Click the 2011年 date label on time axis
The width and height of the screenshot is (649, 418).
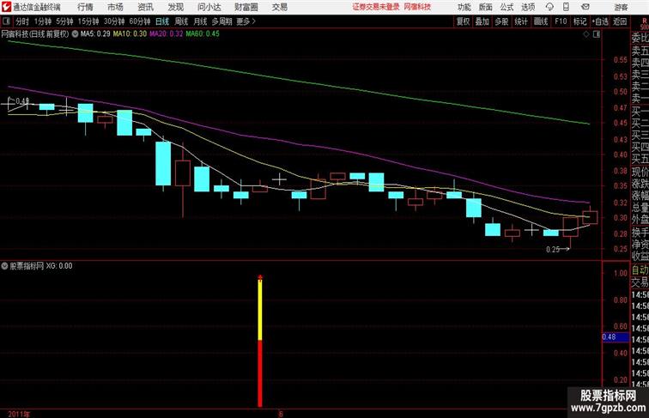[19, 414]
